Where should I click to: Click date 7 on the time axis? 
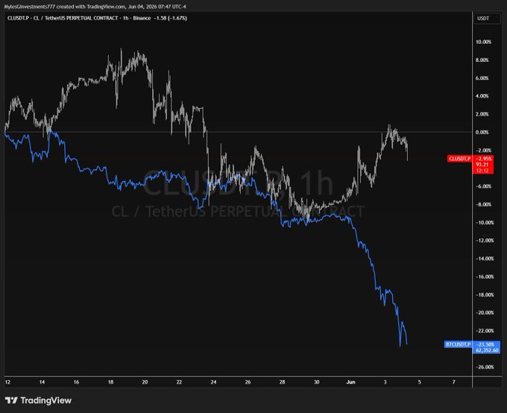453,382
